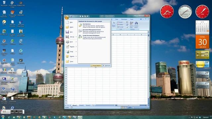Select the New Text Document desktop file

pos(13,23)
